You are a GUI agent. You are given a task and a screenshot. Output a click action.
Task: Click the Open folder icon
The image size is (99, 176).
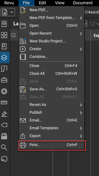(23, 26)
